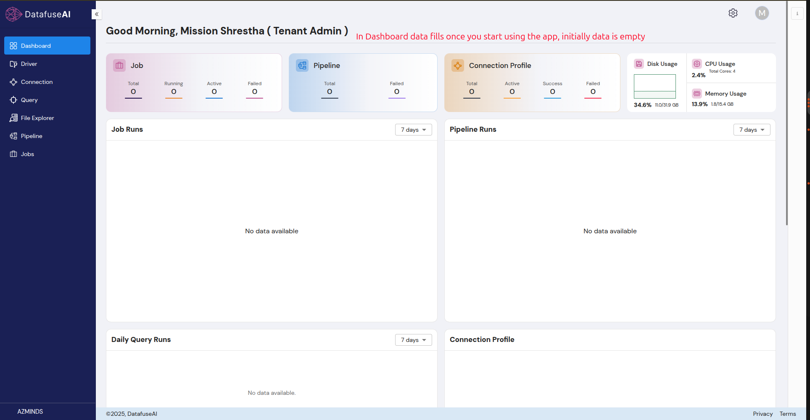The height and width of the screenshot is (420, 810).
Task: Go to the Query section
Action: coord(29,100)
